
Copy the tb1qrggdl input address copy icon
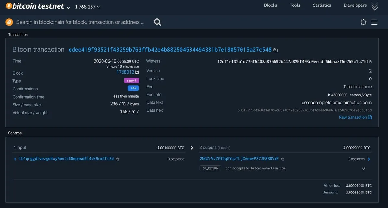click(117, 159)
